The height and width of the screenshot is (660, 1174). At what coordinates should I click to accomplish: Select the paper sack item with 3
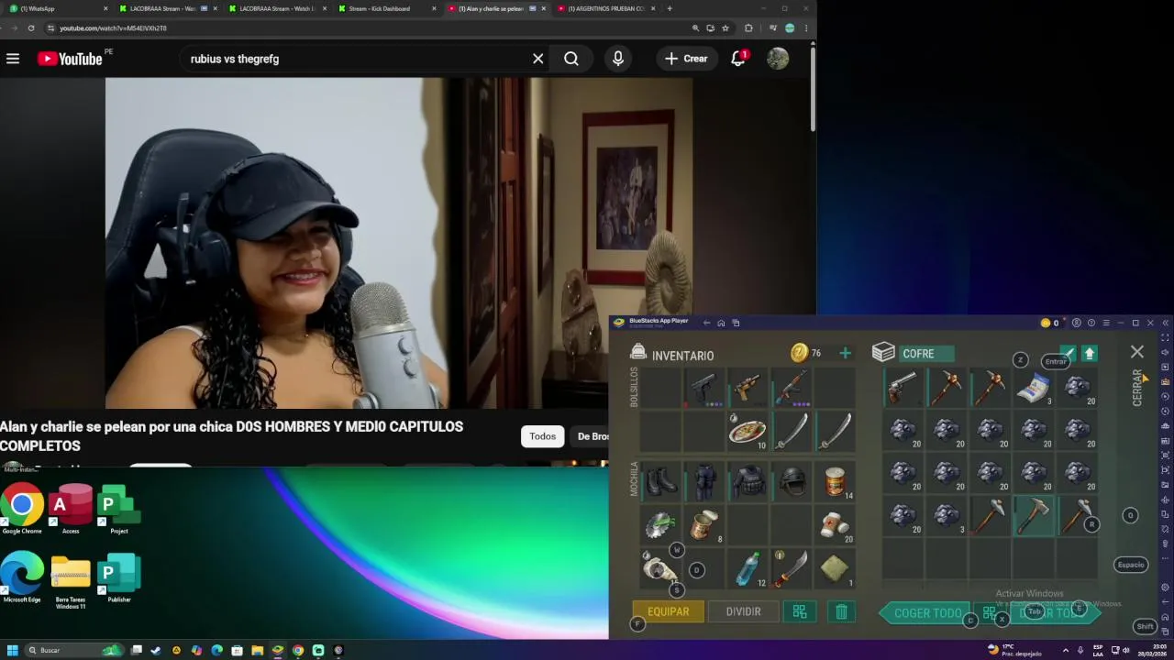(x=1034, y=388)
